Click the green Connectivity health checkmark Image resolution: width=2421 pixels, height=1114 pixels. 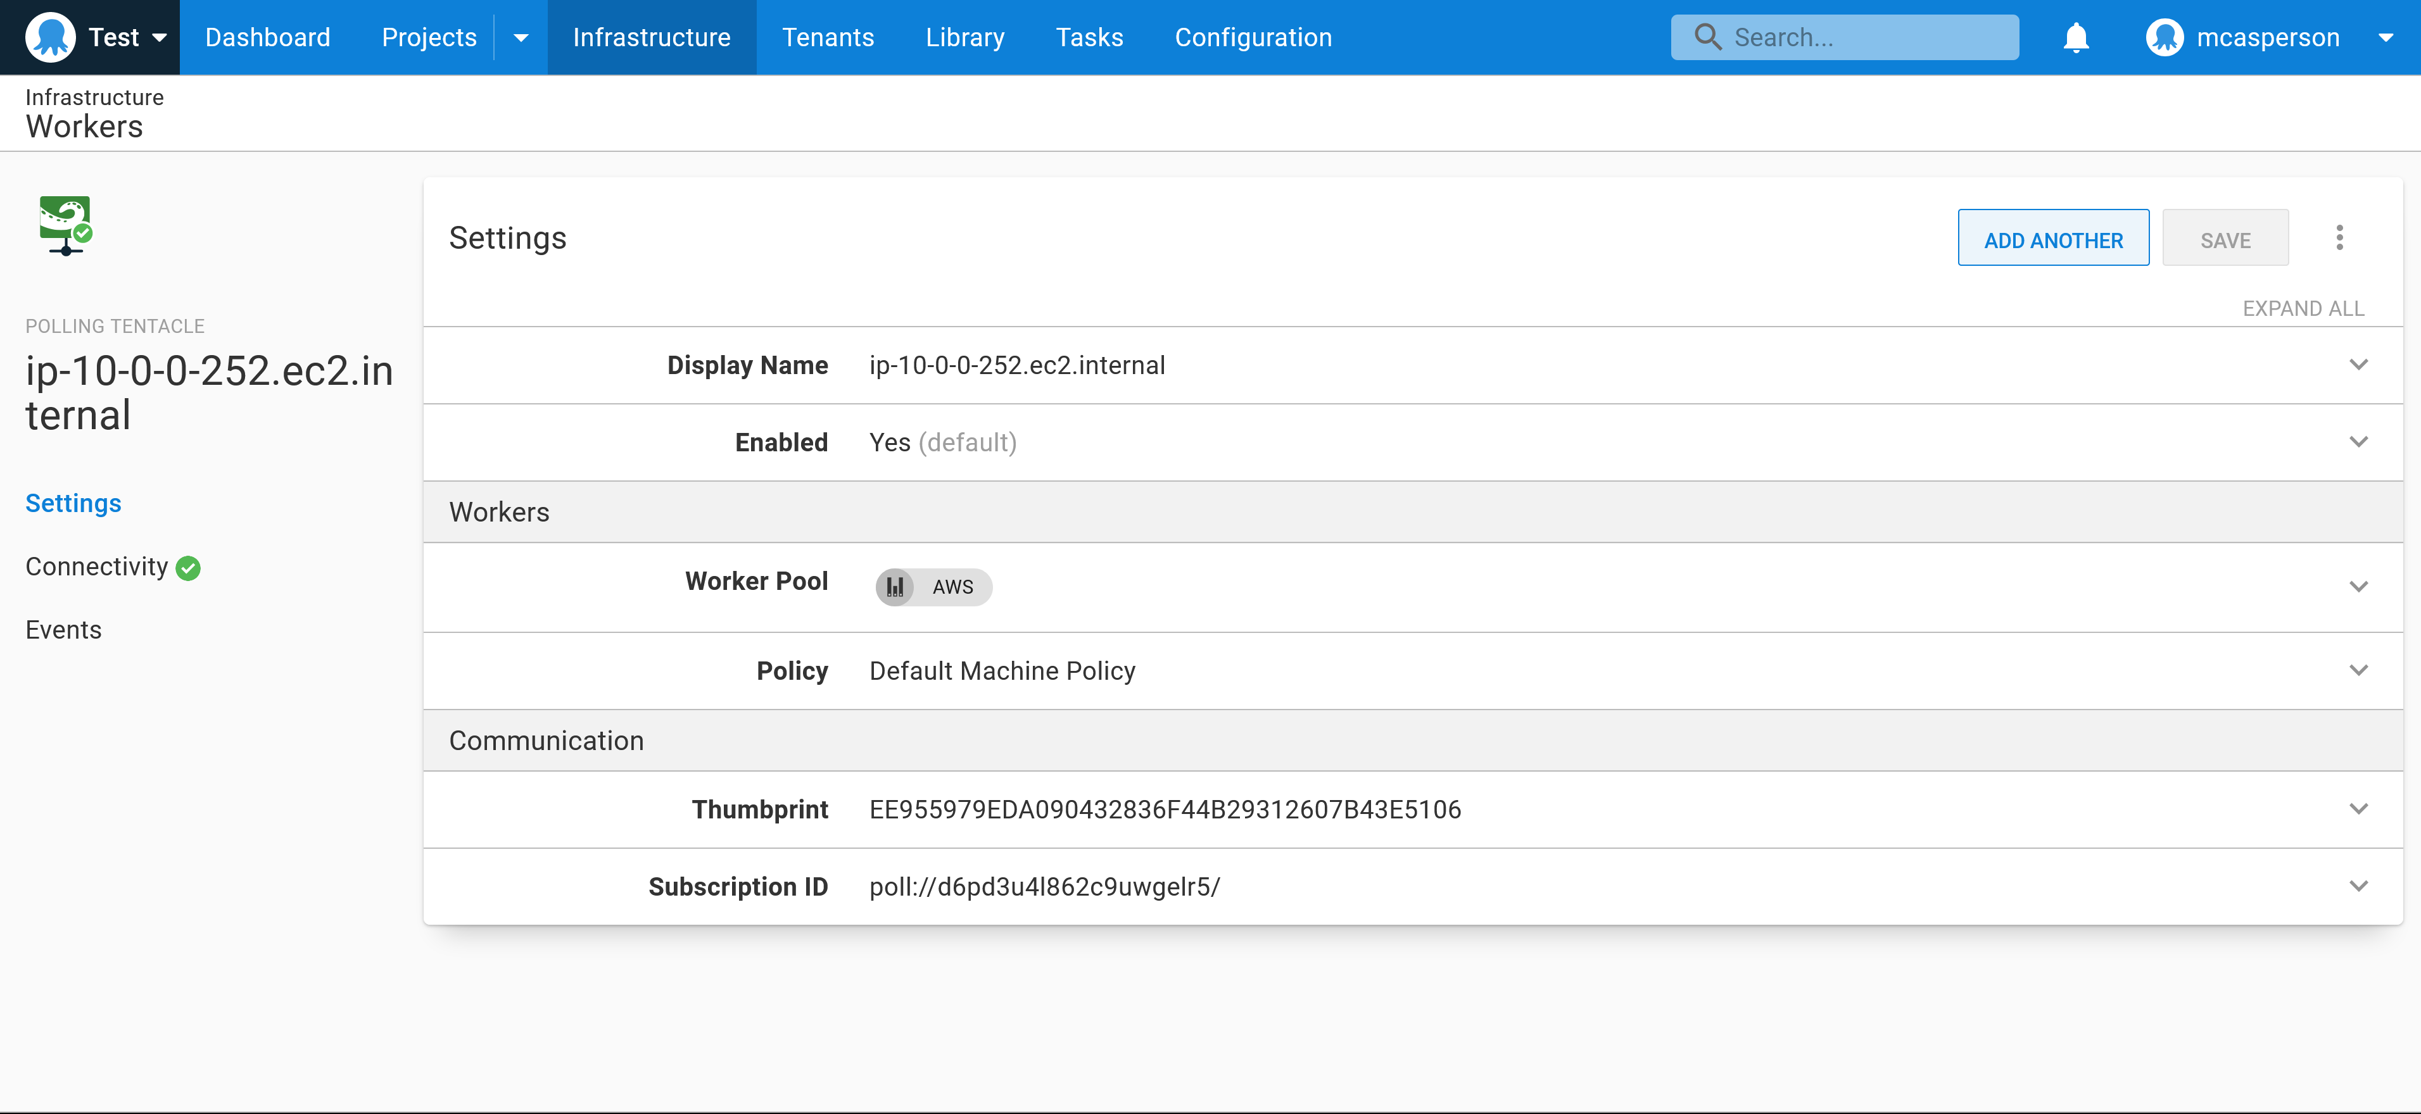(188, 568)
